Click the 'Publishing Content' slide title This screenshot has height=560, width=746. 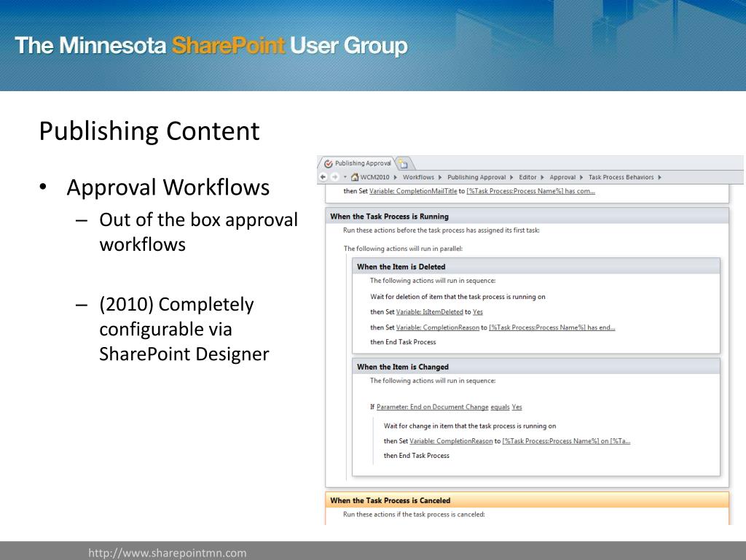point(149,131)
